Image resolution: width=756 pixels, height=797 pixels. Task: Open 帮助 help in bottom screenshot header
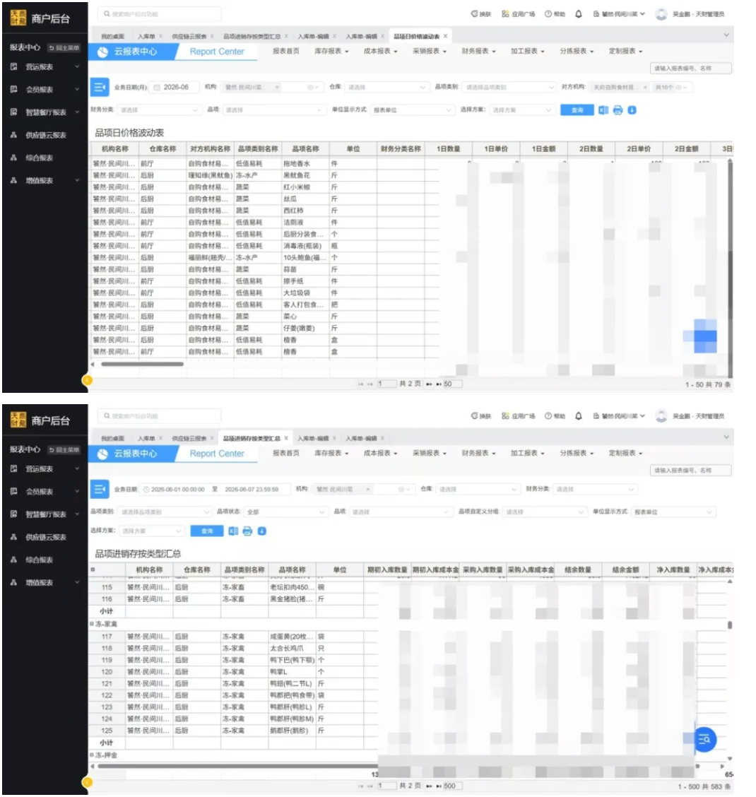tap(555, 415)
